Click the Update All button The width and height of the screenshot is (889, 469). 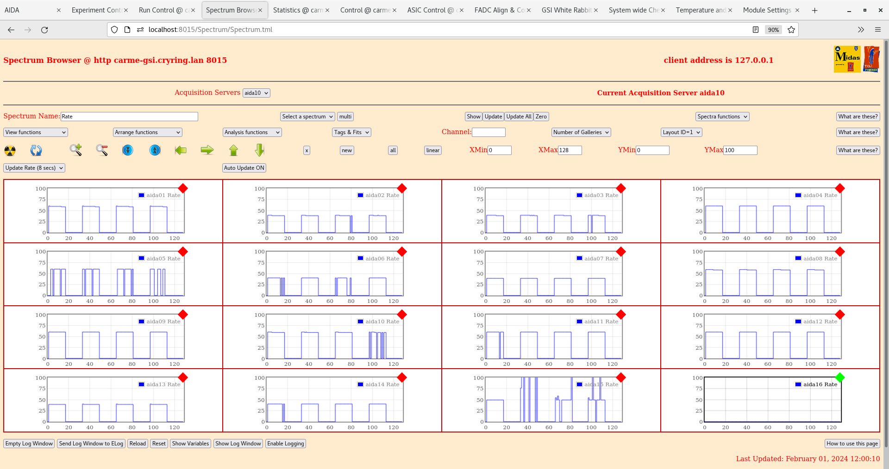518,116
